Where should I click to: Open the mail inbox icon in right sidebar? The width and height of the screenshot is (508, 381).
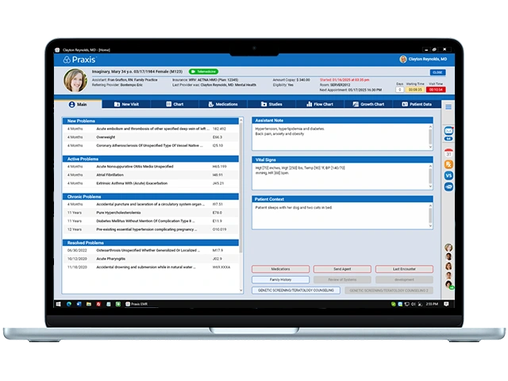(x=448, y=130)
